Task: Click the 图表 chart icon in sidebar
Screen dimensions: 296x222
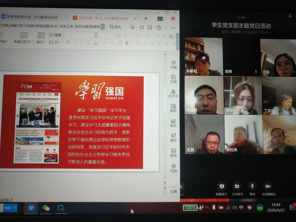Action: pos(173,123)
